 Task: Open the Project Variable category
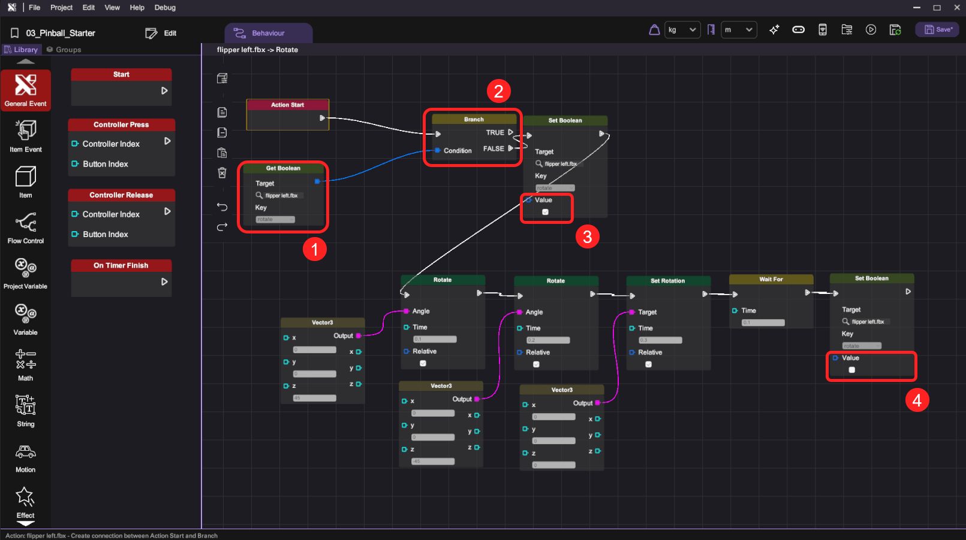tap(25, 273)
